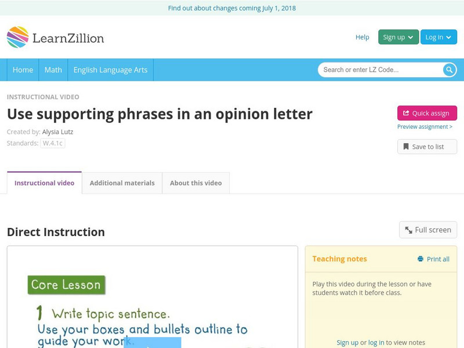Switch to About this video tab
The height and width of the screenshot is (348, 464).
click(x=195, y=183)
